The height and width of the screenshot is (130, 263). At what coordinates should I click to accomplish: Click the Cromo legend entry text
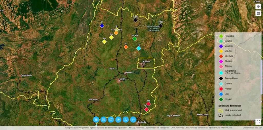click(x=228, y=83)
